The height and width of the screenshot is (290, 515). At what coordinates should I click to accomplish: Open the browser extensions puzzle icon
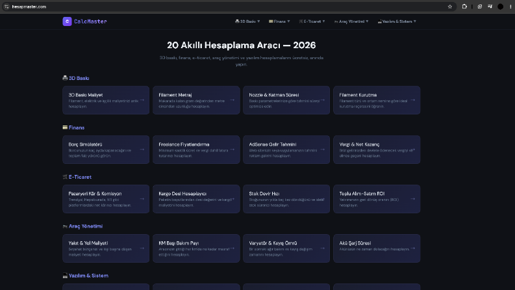point(464,7)
